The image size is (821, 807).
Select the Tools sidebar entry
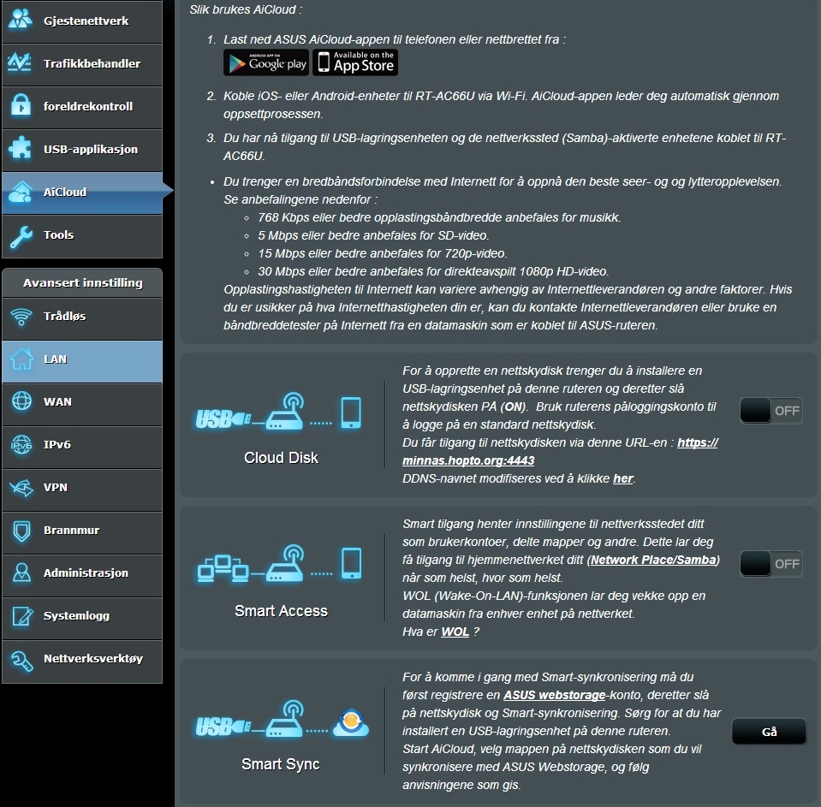point(82,236)
